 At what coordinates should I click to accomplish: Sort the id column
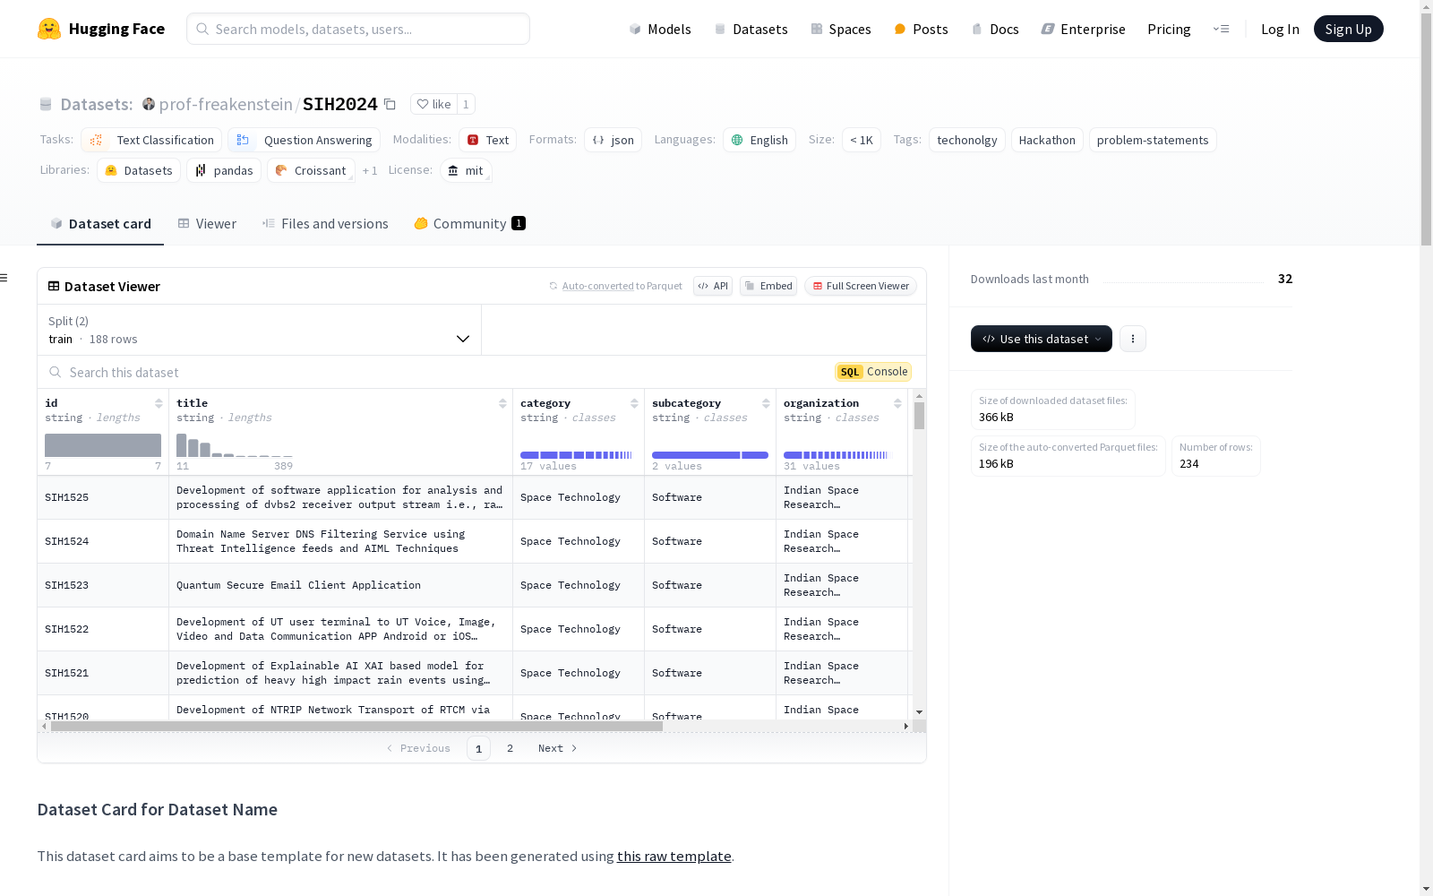point(159,403)
